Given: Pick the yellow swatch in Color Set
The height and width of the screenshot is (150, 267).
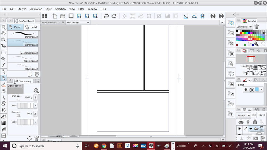Looking at the screenshot, I should click(x=243, y=34).
